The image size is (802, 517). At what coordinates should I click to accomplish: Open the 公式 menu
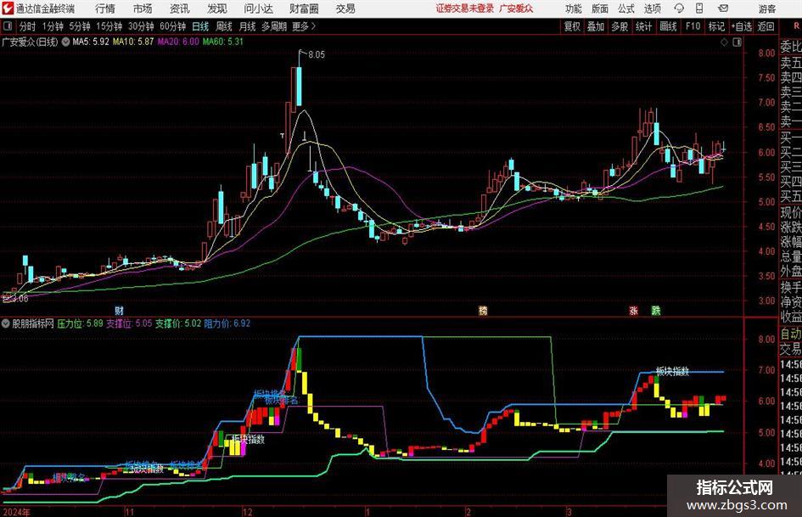(626, 8)
